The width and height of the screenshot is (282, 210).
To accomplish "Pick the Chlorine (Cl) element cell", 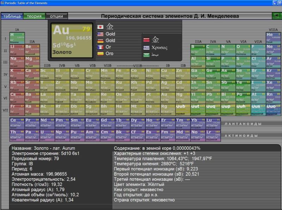I will pos(258,62).
